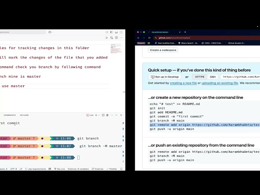Go back in the browser
The height and width of the screenshot is (195, 260).
tap(138, 38)
